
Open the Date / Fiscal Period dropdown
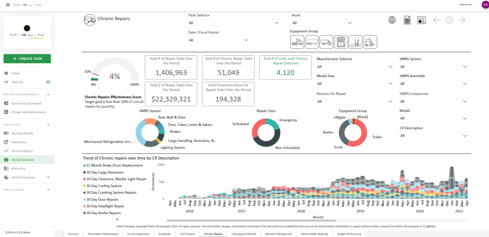point(218,40)
